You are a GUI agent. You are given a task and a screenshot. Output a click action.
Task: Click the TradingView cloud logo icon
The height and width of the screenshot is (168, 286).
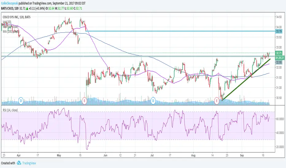pyautogui.click(x=19, y=163)
